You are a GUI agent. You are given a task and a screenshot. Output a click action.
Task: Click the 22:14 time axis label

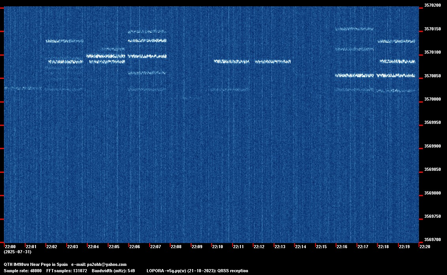pos(301,247)
